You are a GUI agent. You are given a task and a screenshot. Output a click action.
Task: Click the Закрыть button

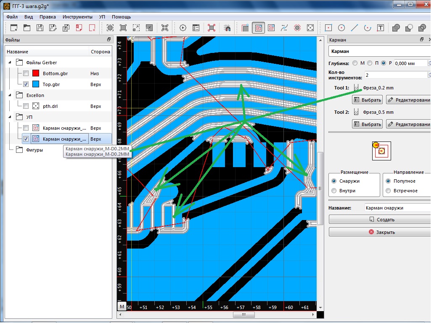(x=380, y=233)
